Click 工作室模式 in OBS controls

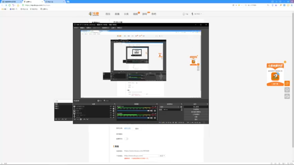[196, 114]
